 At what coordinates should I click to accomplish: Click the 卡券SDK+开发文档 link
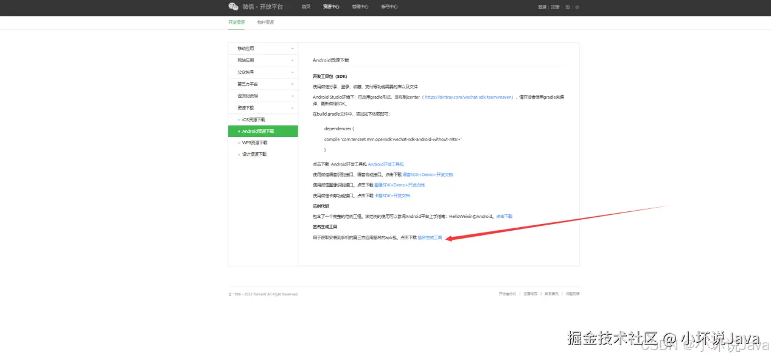pyautogui.click(x=392, y=195)
